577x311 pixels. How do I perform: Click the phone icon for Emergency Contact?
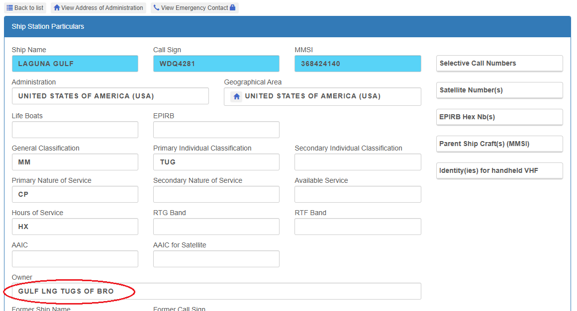[x=156, y=8]
